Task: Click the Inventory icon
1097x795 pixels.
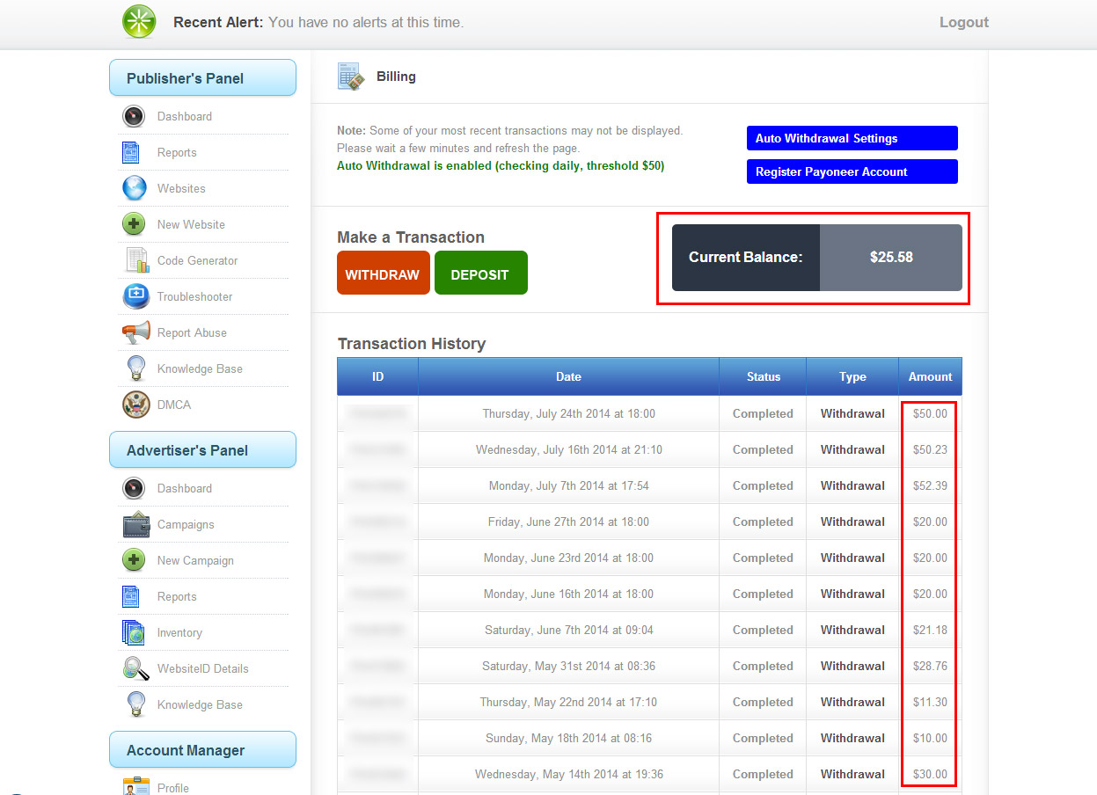Action: coord(133,632)
